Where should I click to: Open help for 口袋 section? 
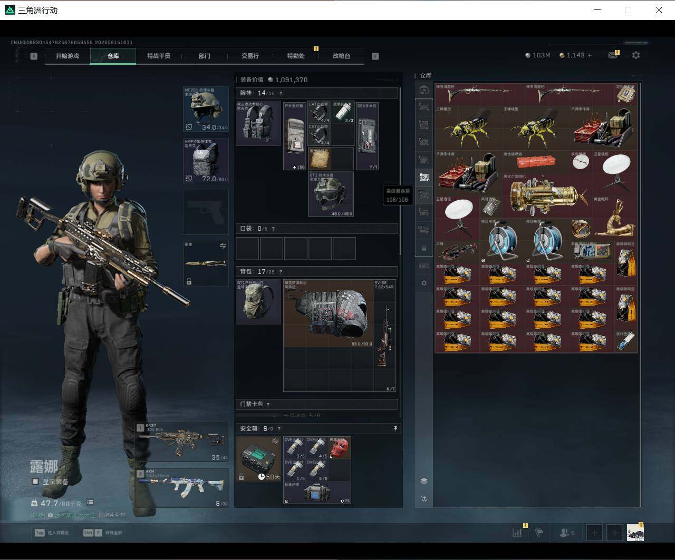pyautogui.click(x=273, y=229)
